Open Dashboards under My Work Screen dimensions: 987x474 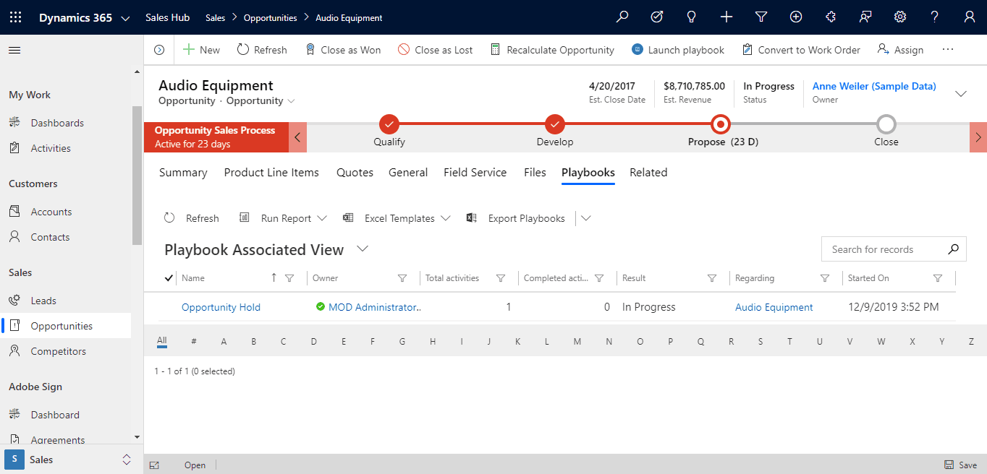[57, 123]
